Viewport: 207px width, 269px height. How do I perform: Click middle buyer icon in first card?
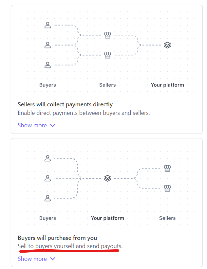pos(48,45)
